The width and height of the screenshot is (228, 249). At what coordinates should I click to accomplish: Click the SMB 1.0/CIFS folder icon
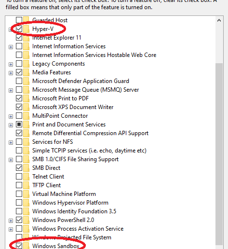click(x=27, y=159)
